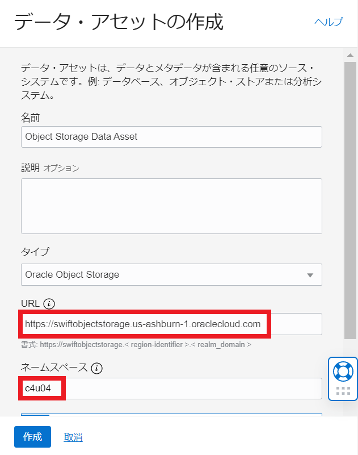
Task: Click the vertical scrollbar thumb
Action: click(350, 199)
